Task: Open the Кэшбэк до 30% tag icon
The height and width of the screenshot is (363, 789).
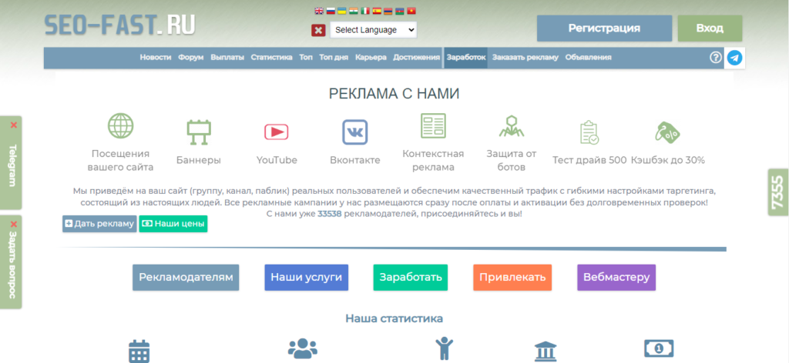Action: tap(668, 132)
